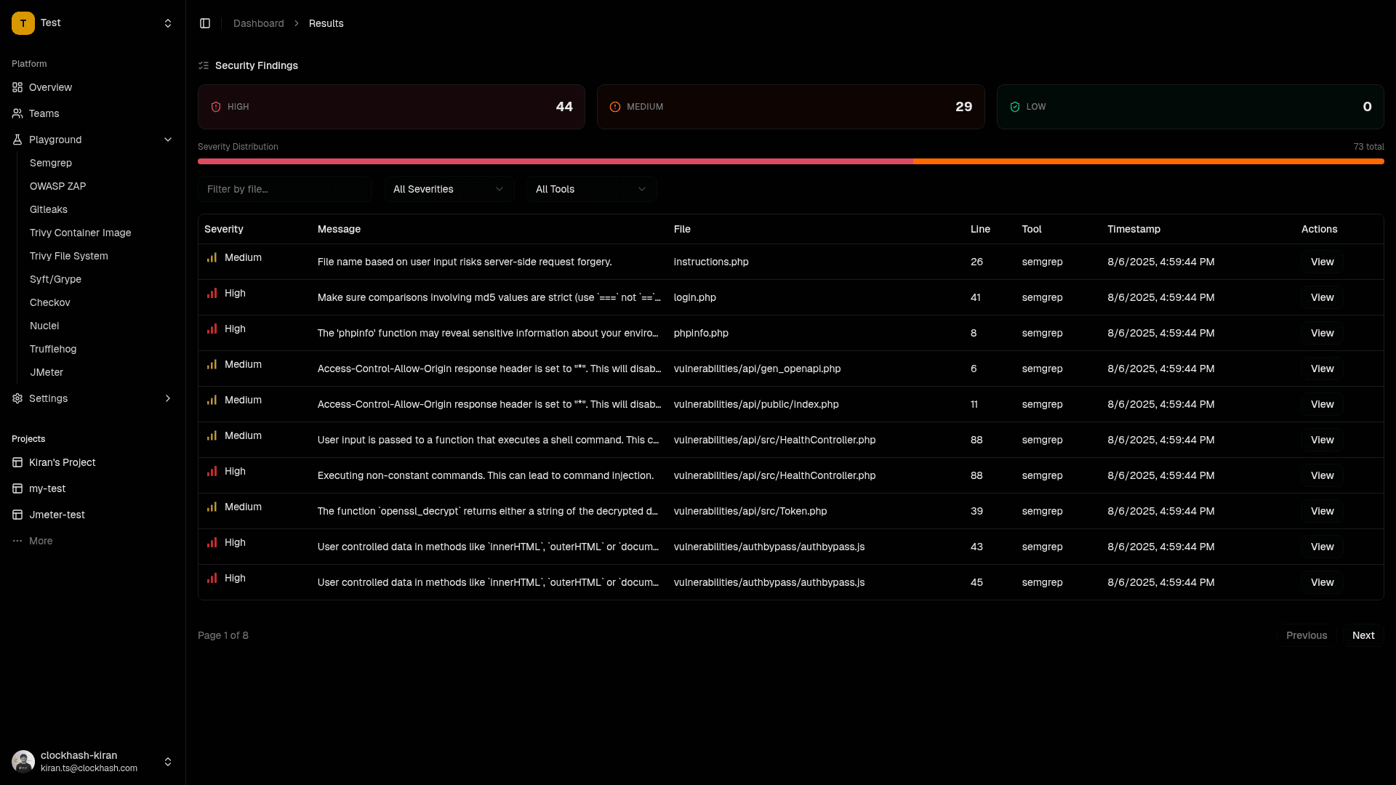Navigate to Dashboard via the breadcrumb
The height and width of the screenshot is (785, 1396).
[x=258, y=23]
